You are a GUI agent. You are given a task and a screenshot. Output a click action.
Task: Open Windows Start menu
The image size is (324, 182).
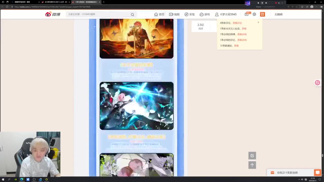tap(3, 179)
